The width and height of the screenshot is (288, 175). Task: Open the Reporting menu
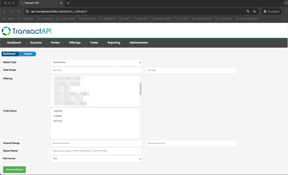(x=114, y=43)
